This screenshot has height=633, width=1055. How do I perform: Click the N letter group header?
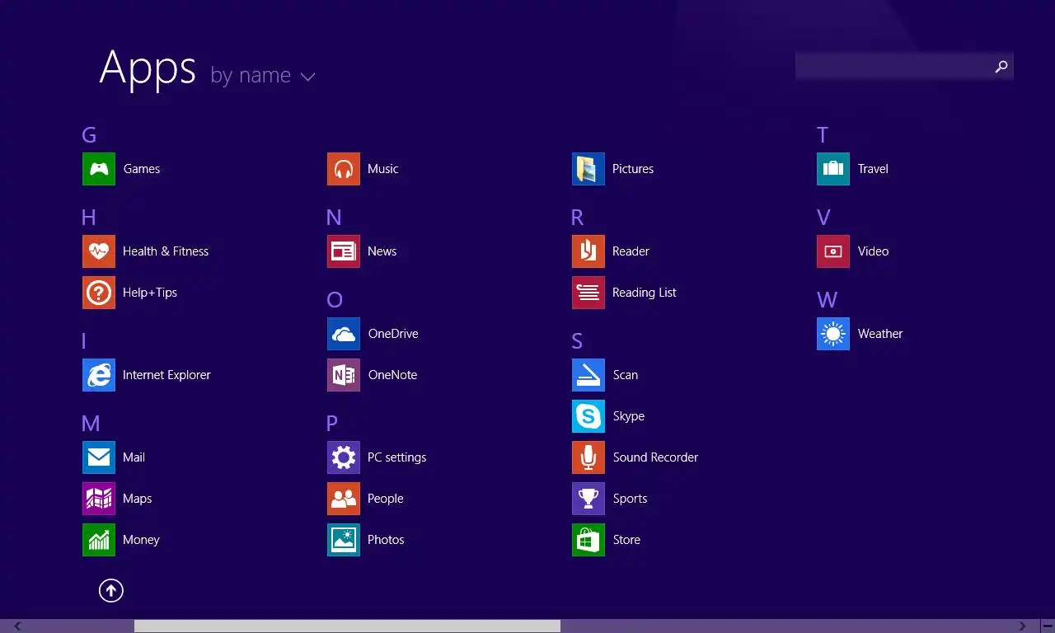(334, 218)
